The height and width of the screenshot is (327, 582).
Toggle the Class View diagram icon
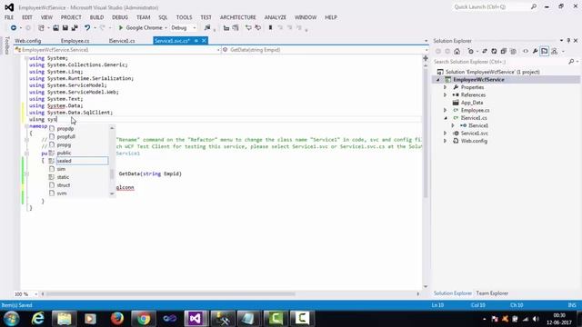555,52
